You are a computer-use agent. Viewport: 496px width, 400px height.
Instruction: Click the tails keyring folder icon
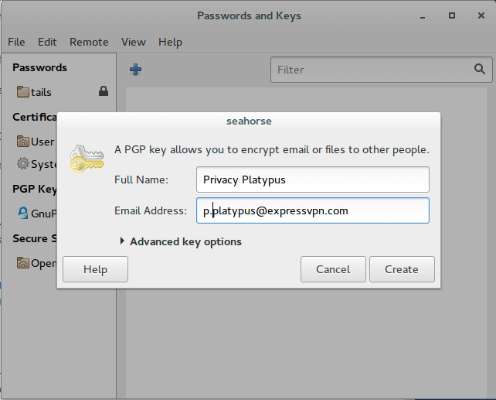pyautogui.click(x=22, y=92)
